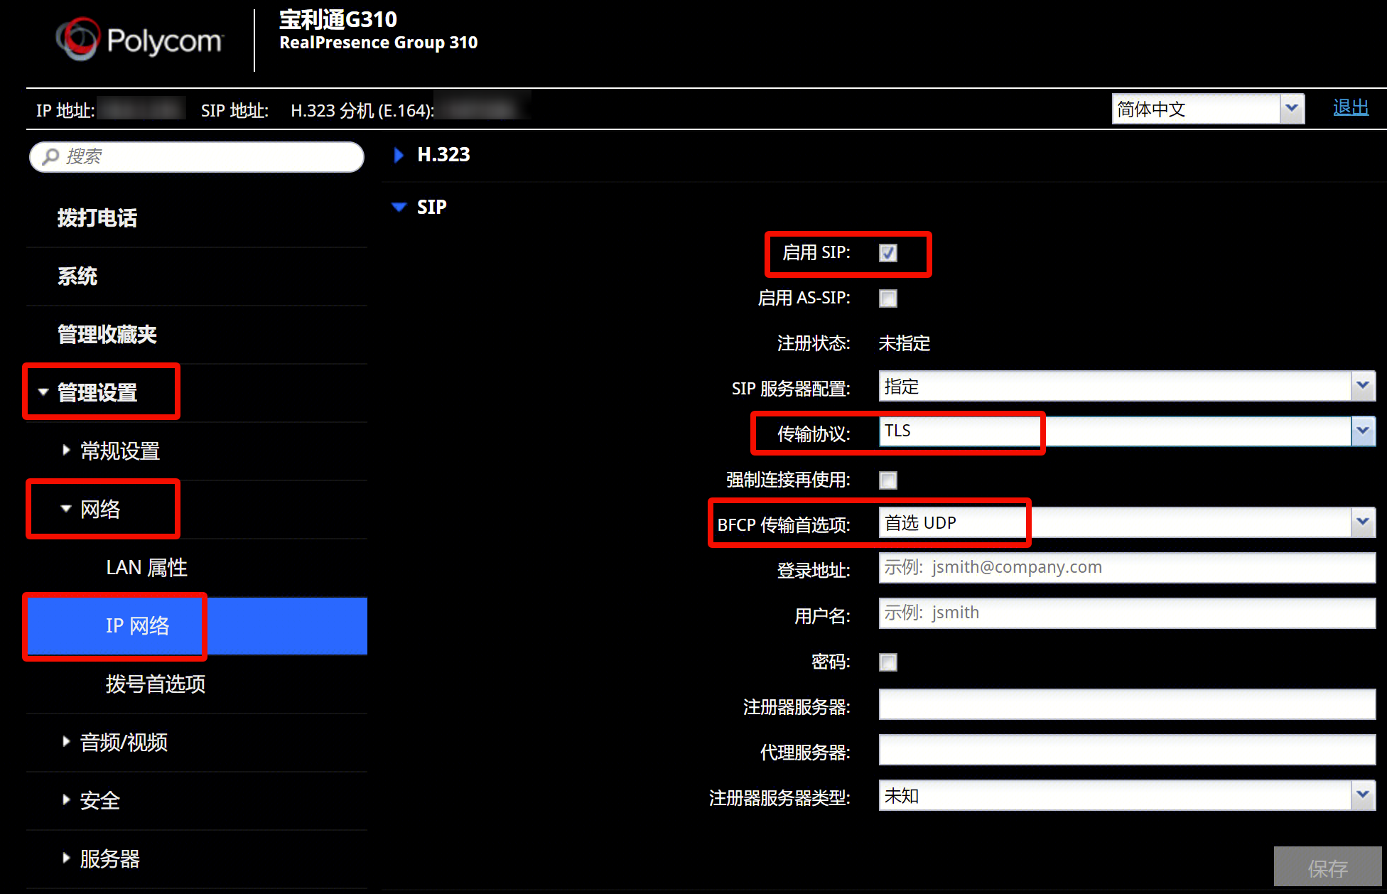This screenshot has width=1387, height=894.
Task: Open BFCP 传输首选项 dropdown
Action: tap(1127, 522)
